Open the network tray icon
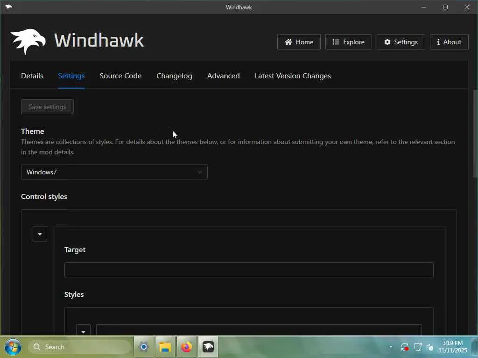Image resolution: width=478 pixels, height=358 pixels. [x=418, y=347]
